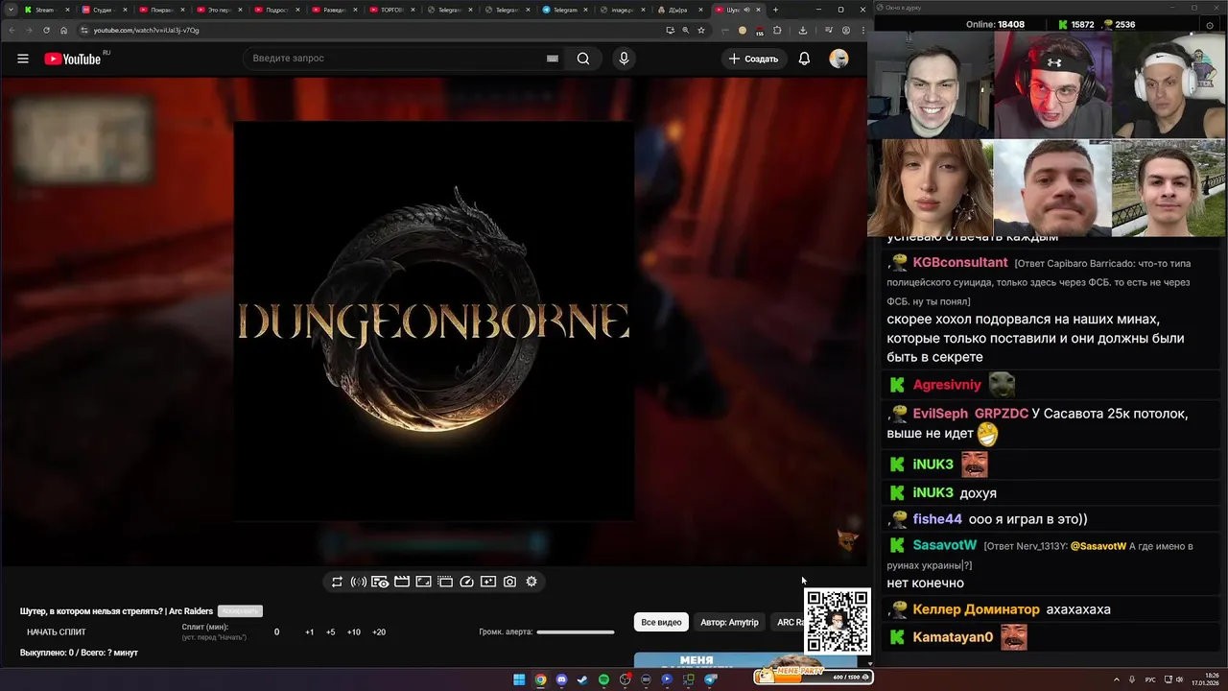Click the broadcast signal icon in player toolbar
Image resolution: width=1228 pixels, height=691 pixels.
(359, 582)
